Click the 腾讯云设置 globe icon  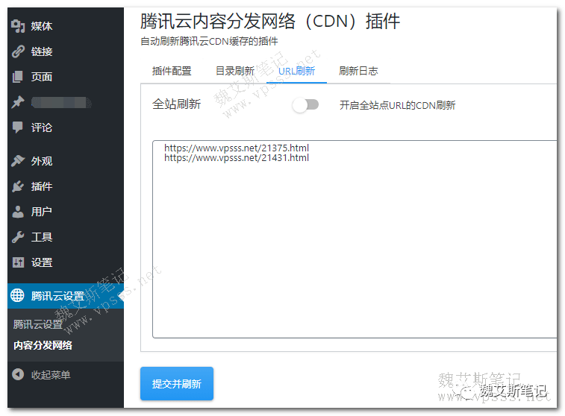click(x=17, y=296)
